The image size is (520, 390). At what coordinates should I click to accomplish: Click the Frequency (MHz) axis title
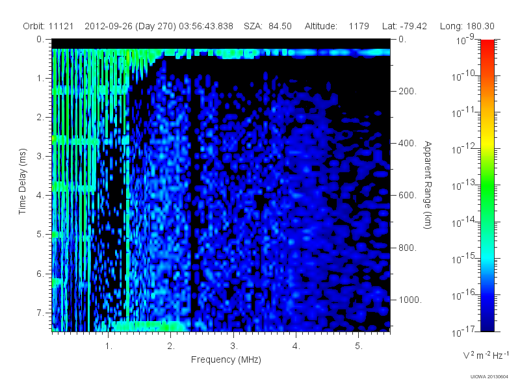click(x=226, y=360)
